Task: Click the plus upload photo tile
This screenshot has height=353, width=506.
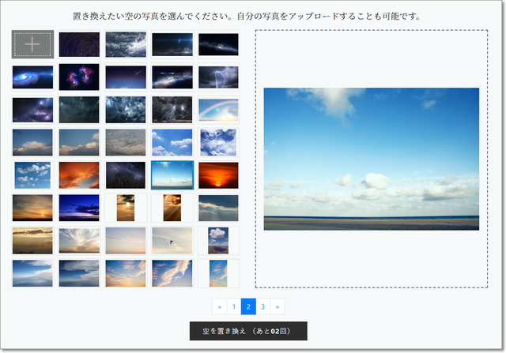Action: (32, 44)
